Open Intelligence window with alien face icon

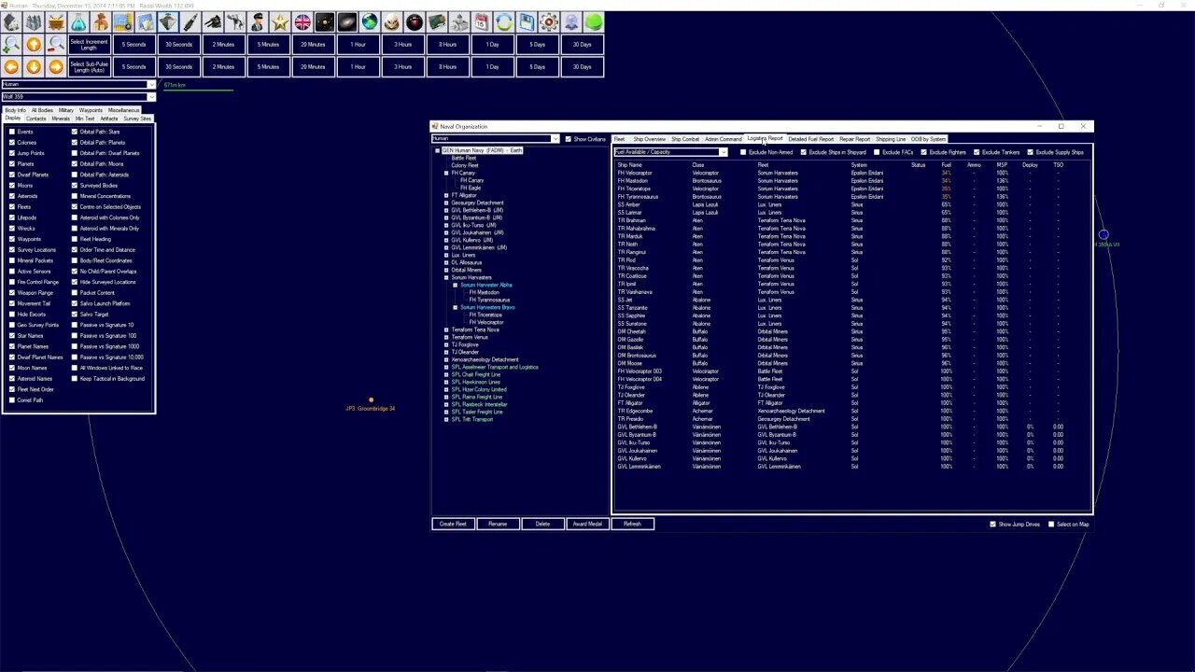(392, 21)
